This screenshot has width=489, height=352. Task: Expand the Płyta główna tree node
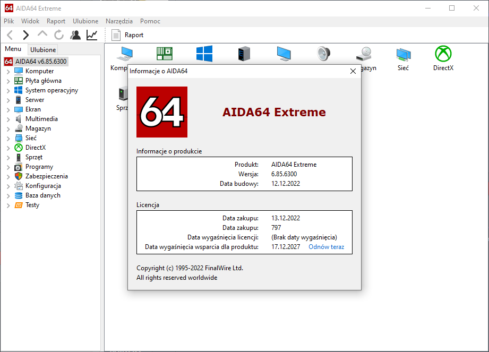(8, 81)
